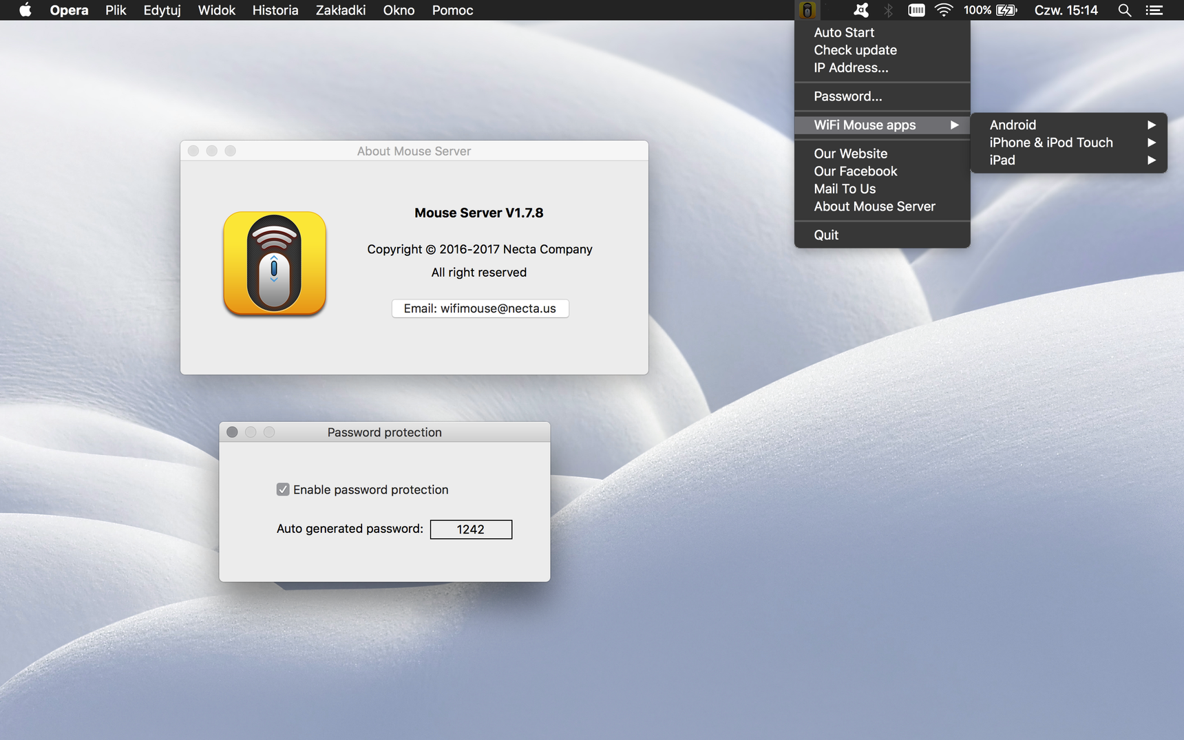Open the Okno menu
Viewport: 1184px width, 740px height.
[x=399, y=10]
